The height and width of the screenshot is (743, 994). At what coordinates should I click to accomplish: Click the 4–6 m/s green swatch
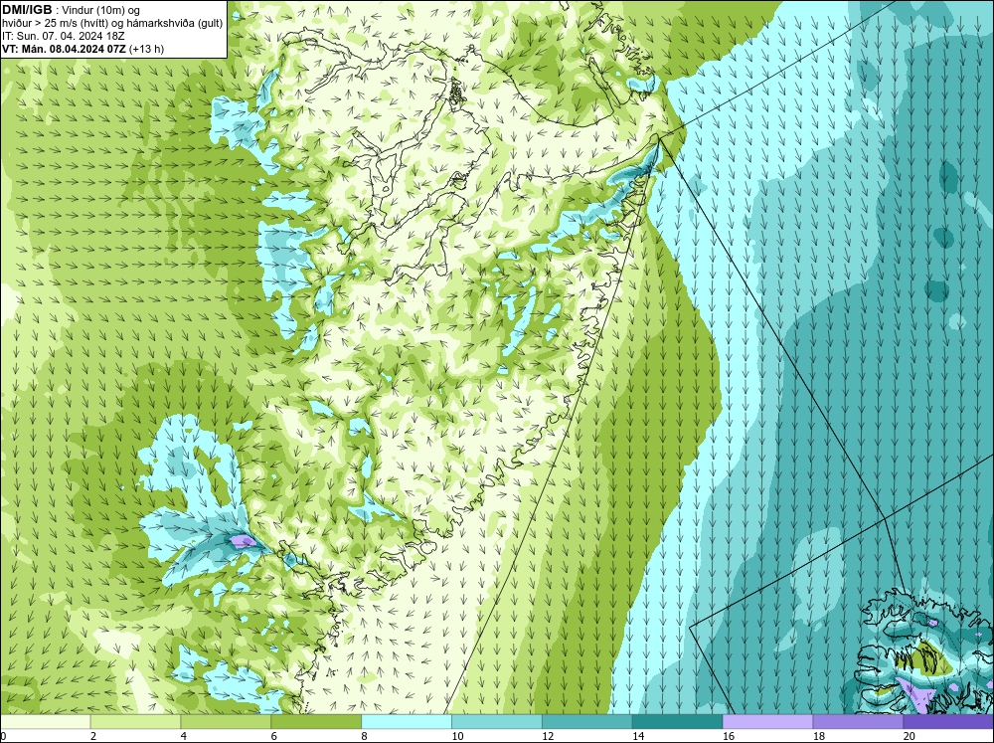[226, 722]
